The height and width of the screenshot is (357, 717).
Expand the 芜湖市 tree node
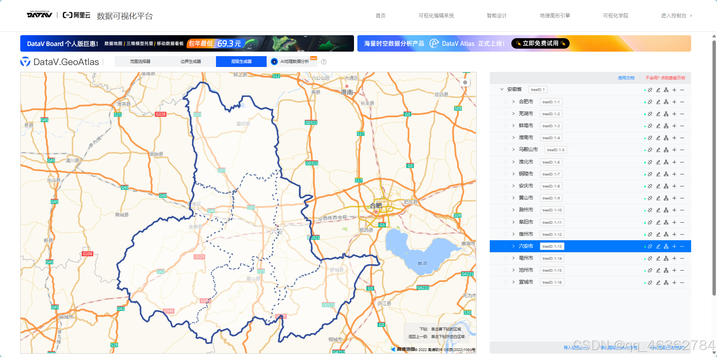513,114
